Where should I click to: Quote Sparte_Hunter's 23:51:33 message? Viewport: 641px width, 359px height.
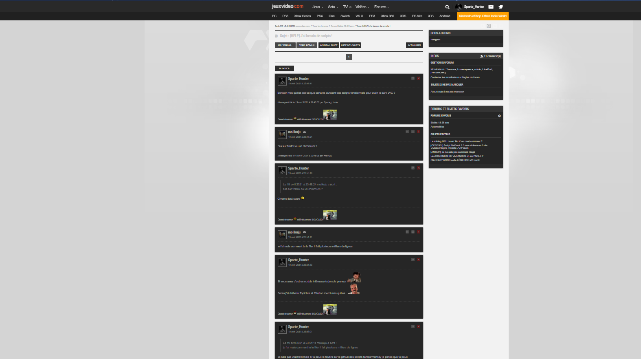coord(413,260)
